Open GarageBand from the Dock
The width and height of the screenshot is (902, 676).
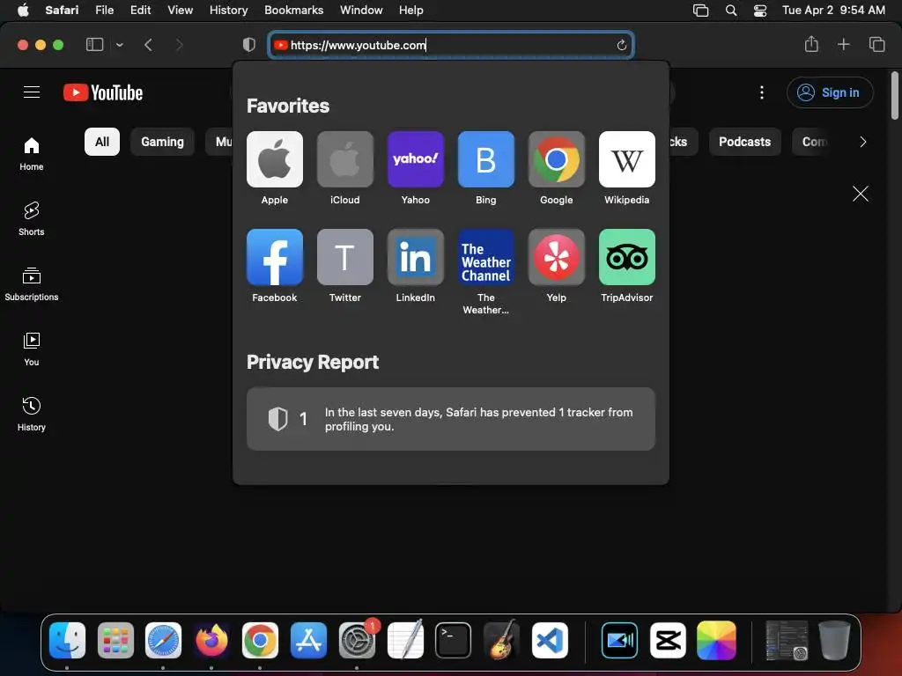[x=501, y=640]
